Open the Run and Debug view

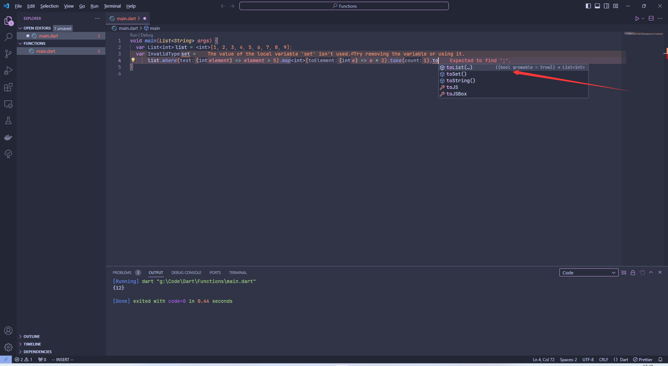[8, 70]
